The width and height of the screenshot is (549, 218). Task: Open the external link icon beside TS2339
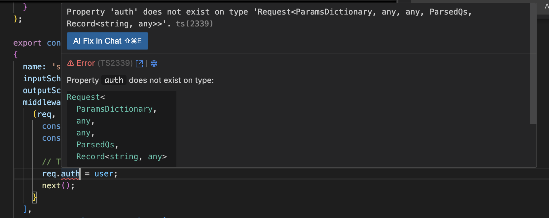(x=139, y=63)
